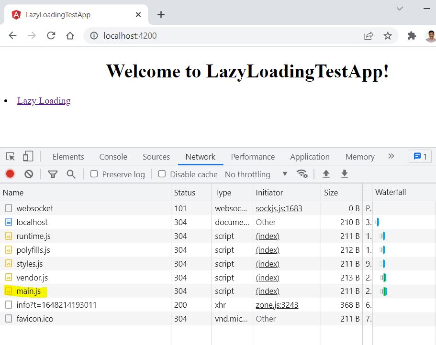Viewport: 436px width, 345px height.
Task: Expand the hidden DevTools panels chevron
Action: click(391, 156)
